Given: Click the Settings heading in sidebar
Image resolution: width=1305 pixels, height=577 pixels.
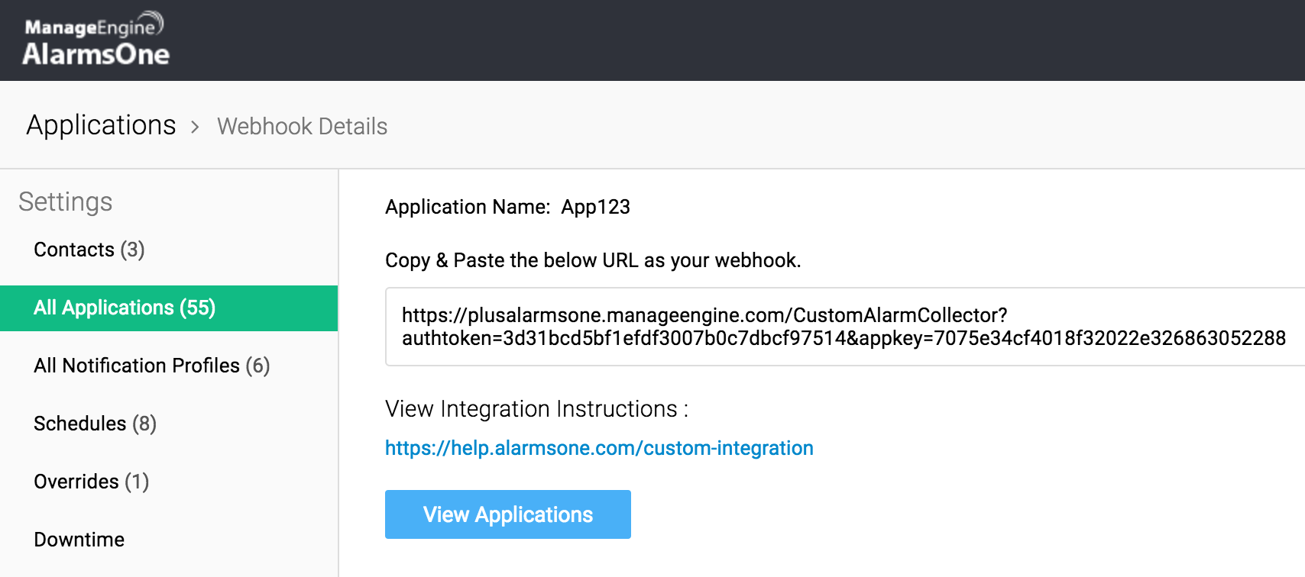Looking at the screenshot, I should click(66, 201).
